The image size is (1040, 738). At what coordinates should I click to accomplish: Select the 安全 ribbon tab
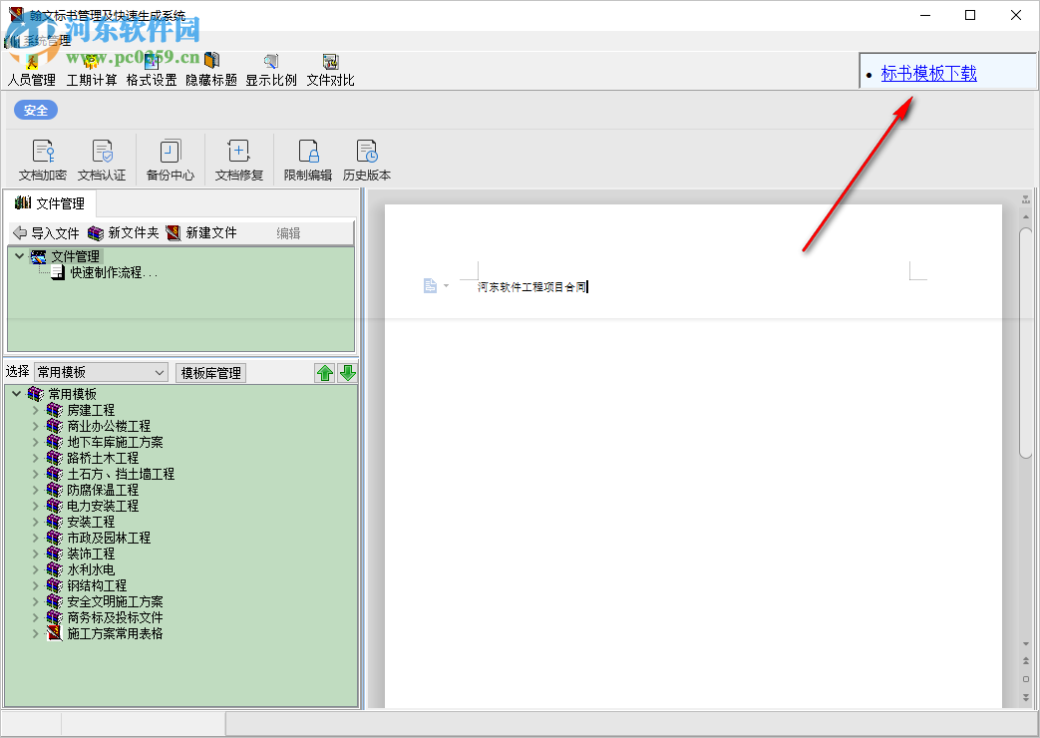(36, 110)
